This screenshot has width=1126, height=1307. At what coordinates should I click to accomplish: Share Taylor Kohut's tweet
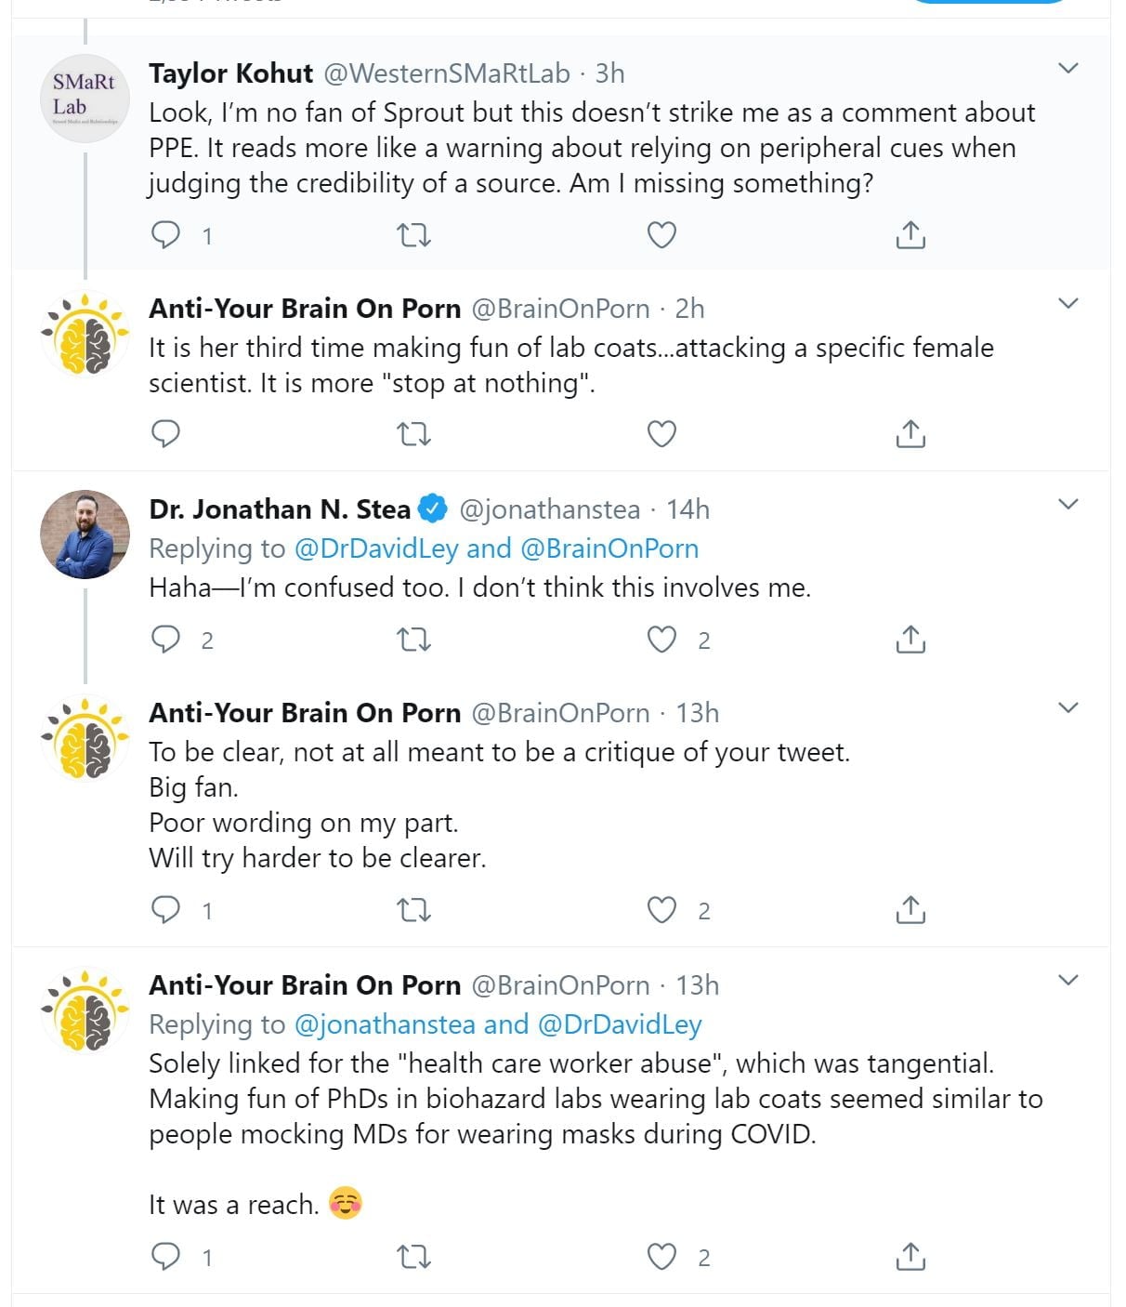(910, 235)
